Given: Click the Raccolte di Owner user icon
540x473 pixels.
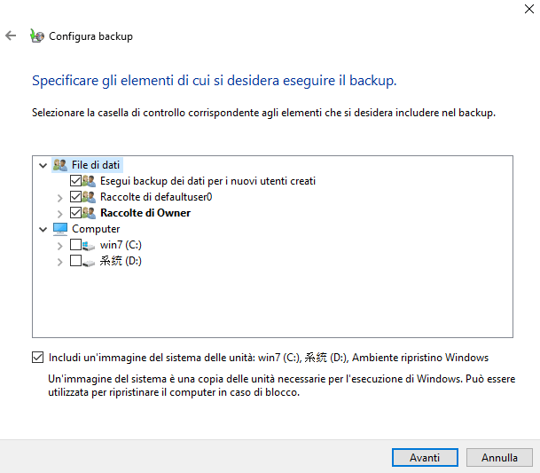Looking at the screenshot, I should tap(90, 213).
